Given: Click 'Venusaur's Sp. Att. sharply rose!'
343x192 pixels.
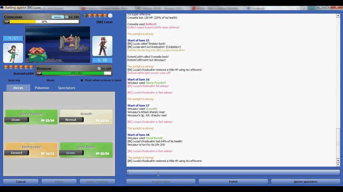Looking at the screenshot, I should click(147, 115).
